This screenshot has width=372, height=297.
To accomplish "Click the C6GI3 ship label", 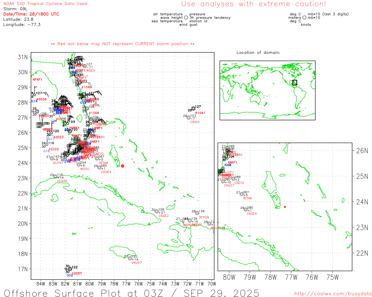I will [195, 122].
